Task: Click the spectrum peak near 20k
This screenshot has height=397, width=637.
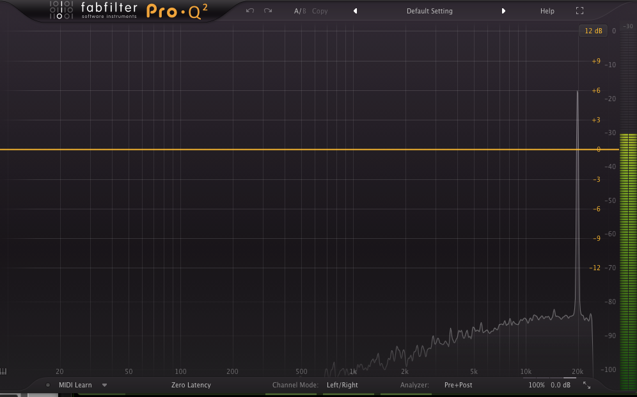Action: tap(578, 204)
